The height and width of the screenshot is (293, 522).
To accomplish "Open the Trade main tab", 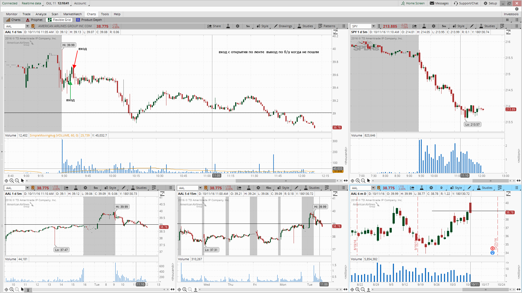I will tap(26, 14).
